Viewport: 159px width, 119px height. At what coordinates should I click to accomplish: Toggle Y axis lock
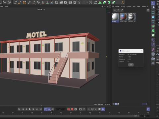47,2
